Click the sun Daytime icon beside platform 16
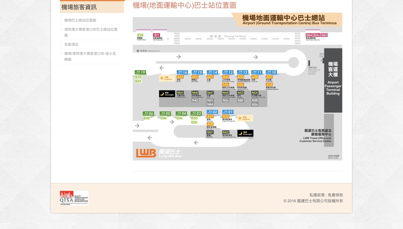Viewport: 403px width, 229px height. (x=167, y=78)
